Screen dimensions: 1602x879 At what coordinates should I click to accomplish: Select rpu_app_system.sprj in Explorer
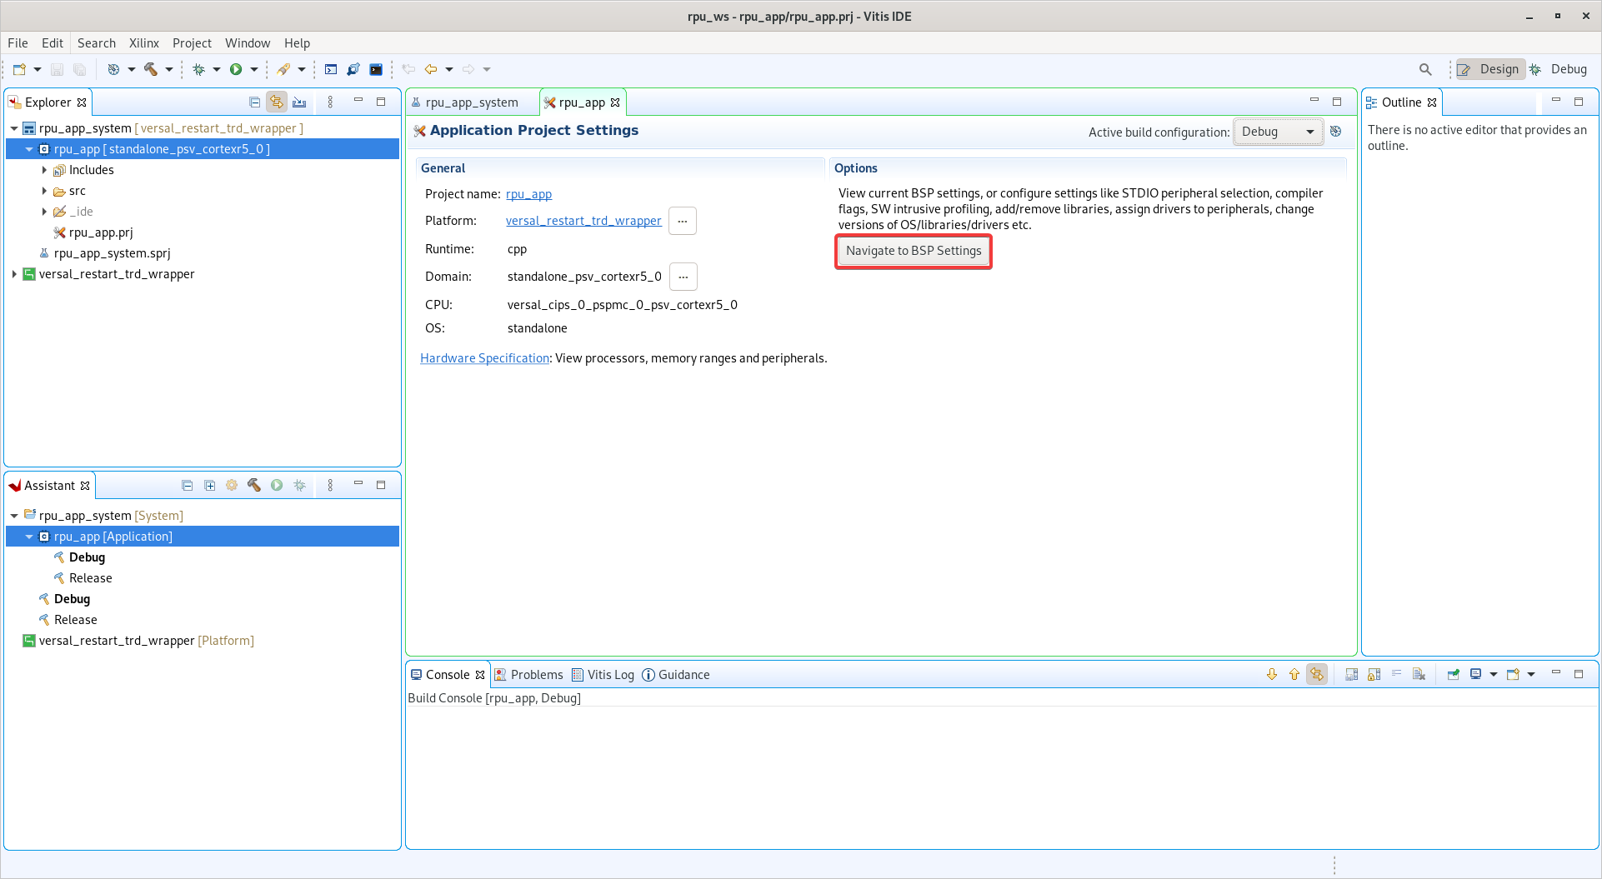click(x=112, y=253)
